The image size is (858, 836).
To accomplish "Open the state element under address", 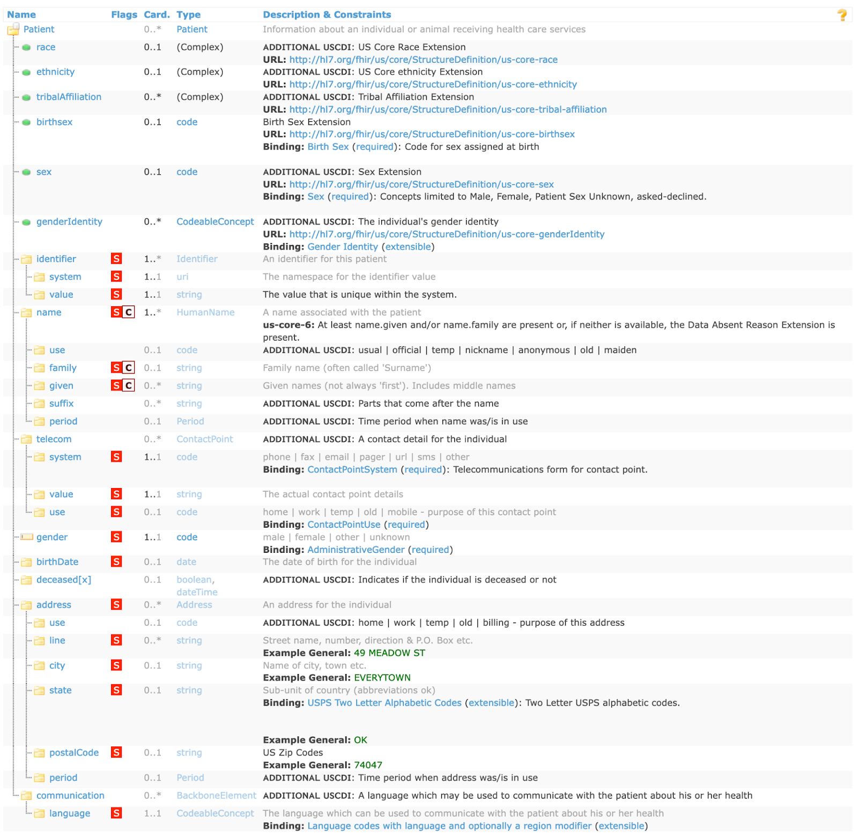I will (60, 691).
